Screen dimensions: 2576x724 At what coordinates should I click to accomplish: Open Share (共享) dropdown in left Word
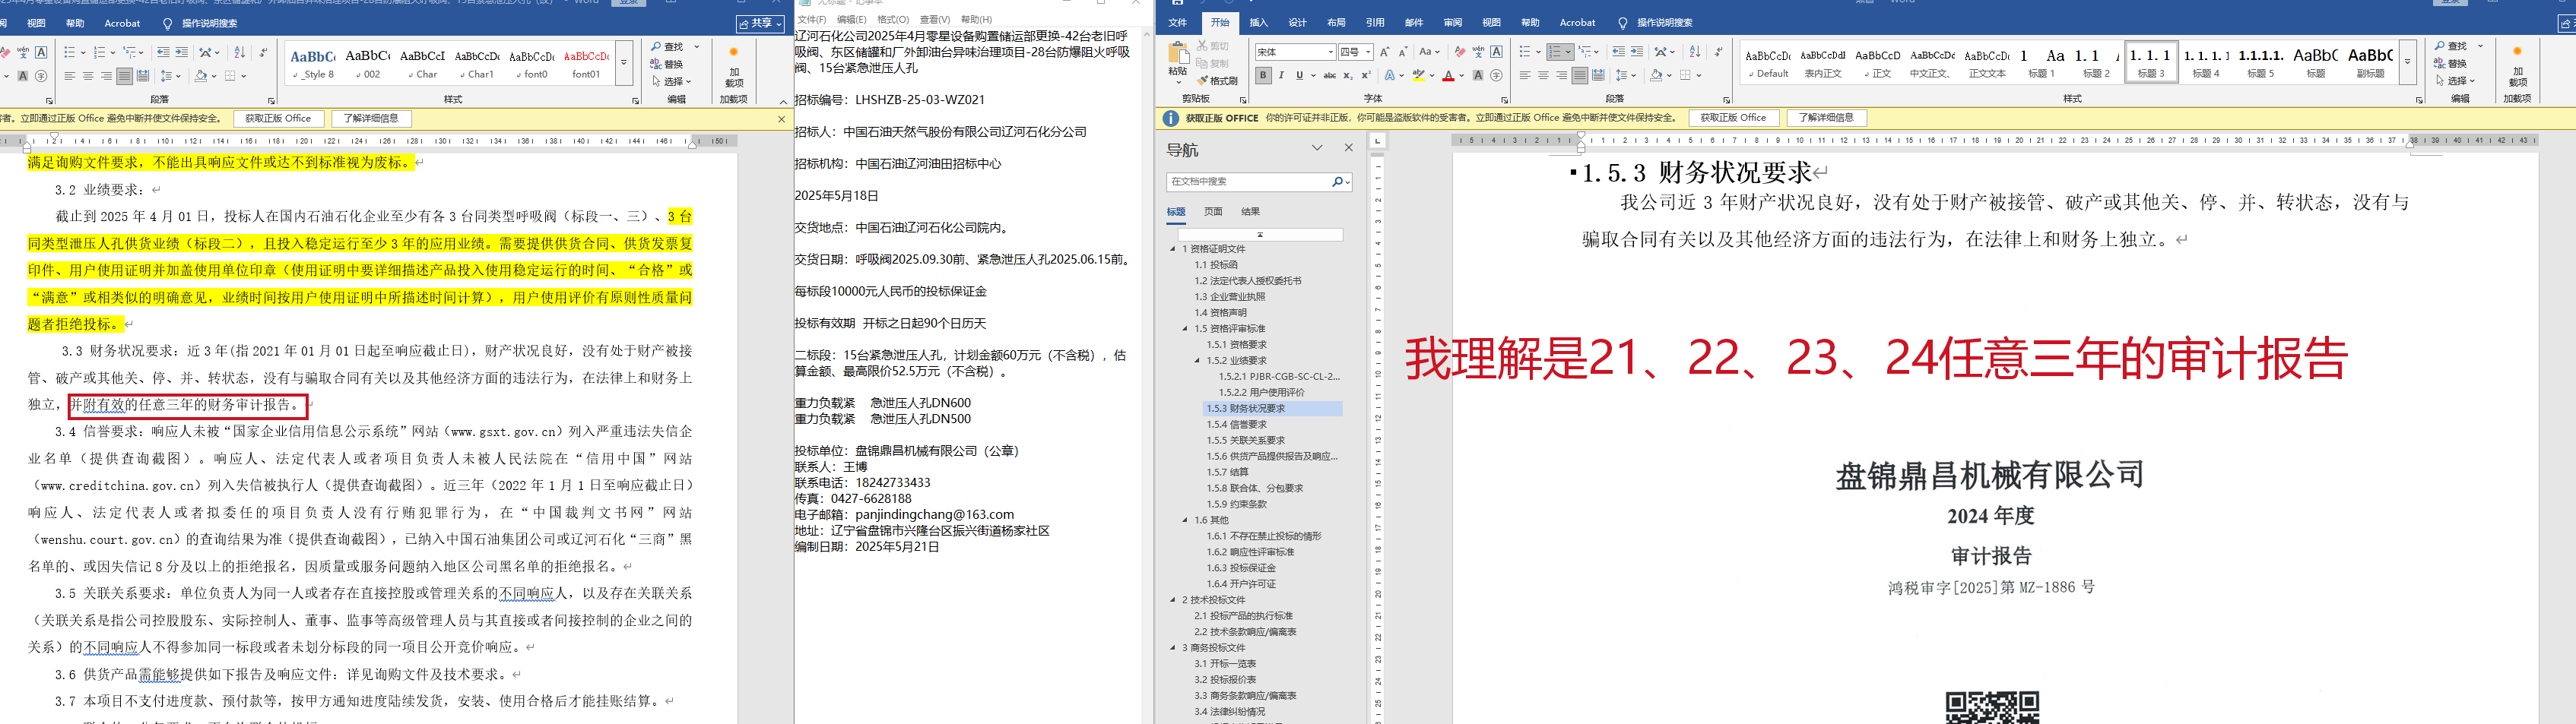(761, 23)
